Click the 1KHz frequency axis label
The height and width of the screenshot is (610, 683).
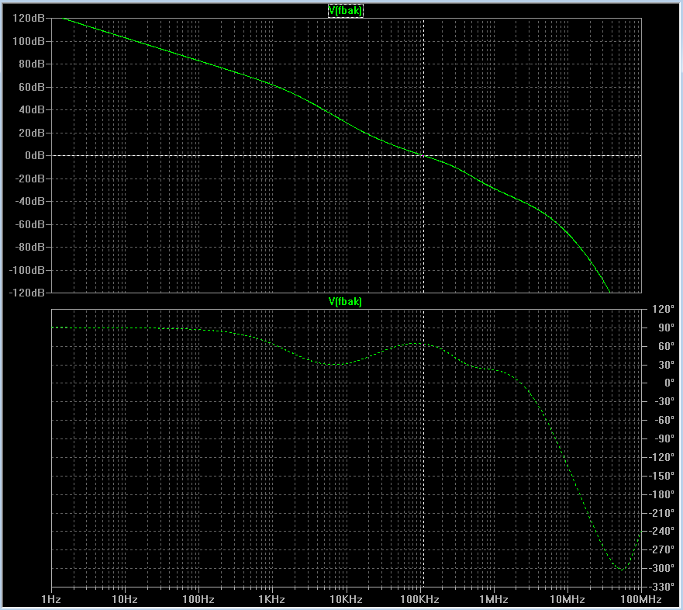(x=272, y=600)
